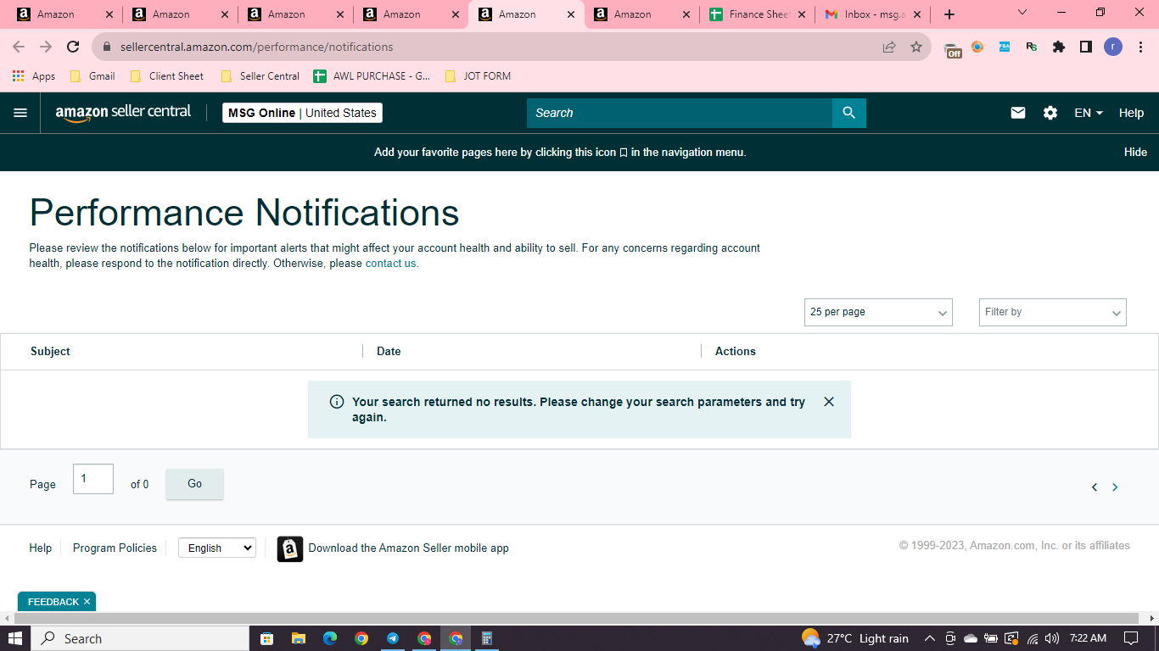1159x651 pixels.
Task: Expand the EN language selector
Action: (1089, 113)
